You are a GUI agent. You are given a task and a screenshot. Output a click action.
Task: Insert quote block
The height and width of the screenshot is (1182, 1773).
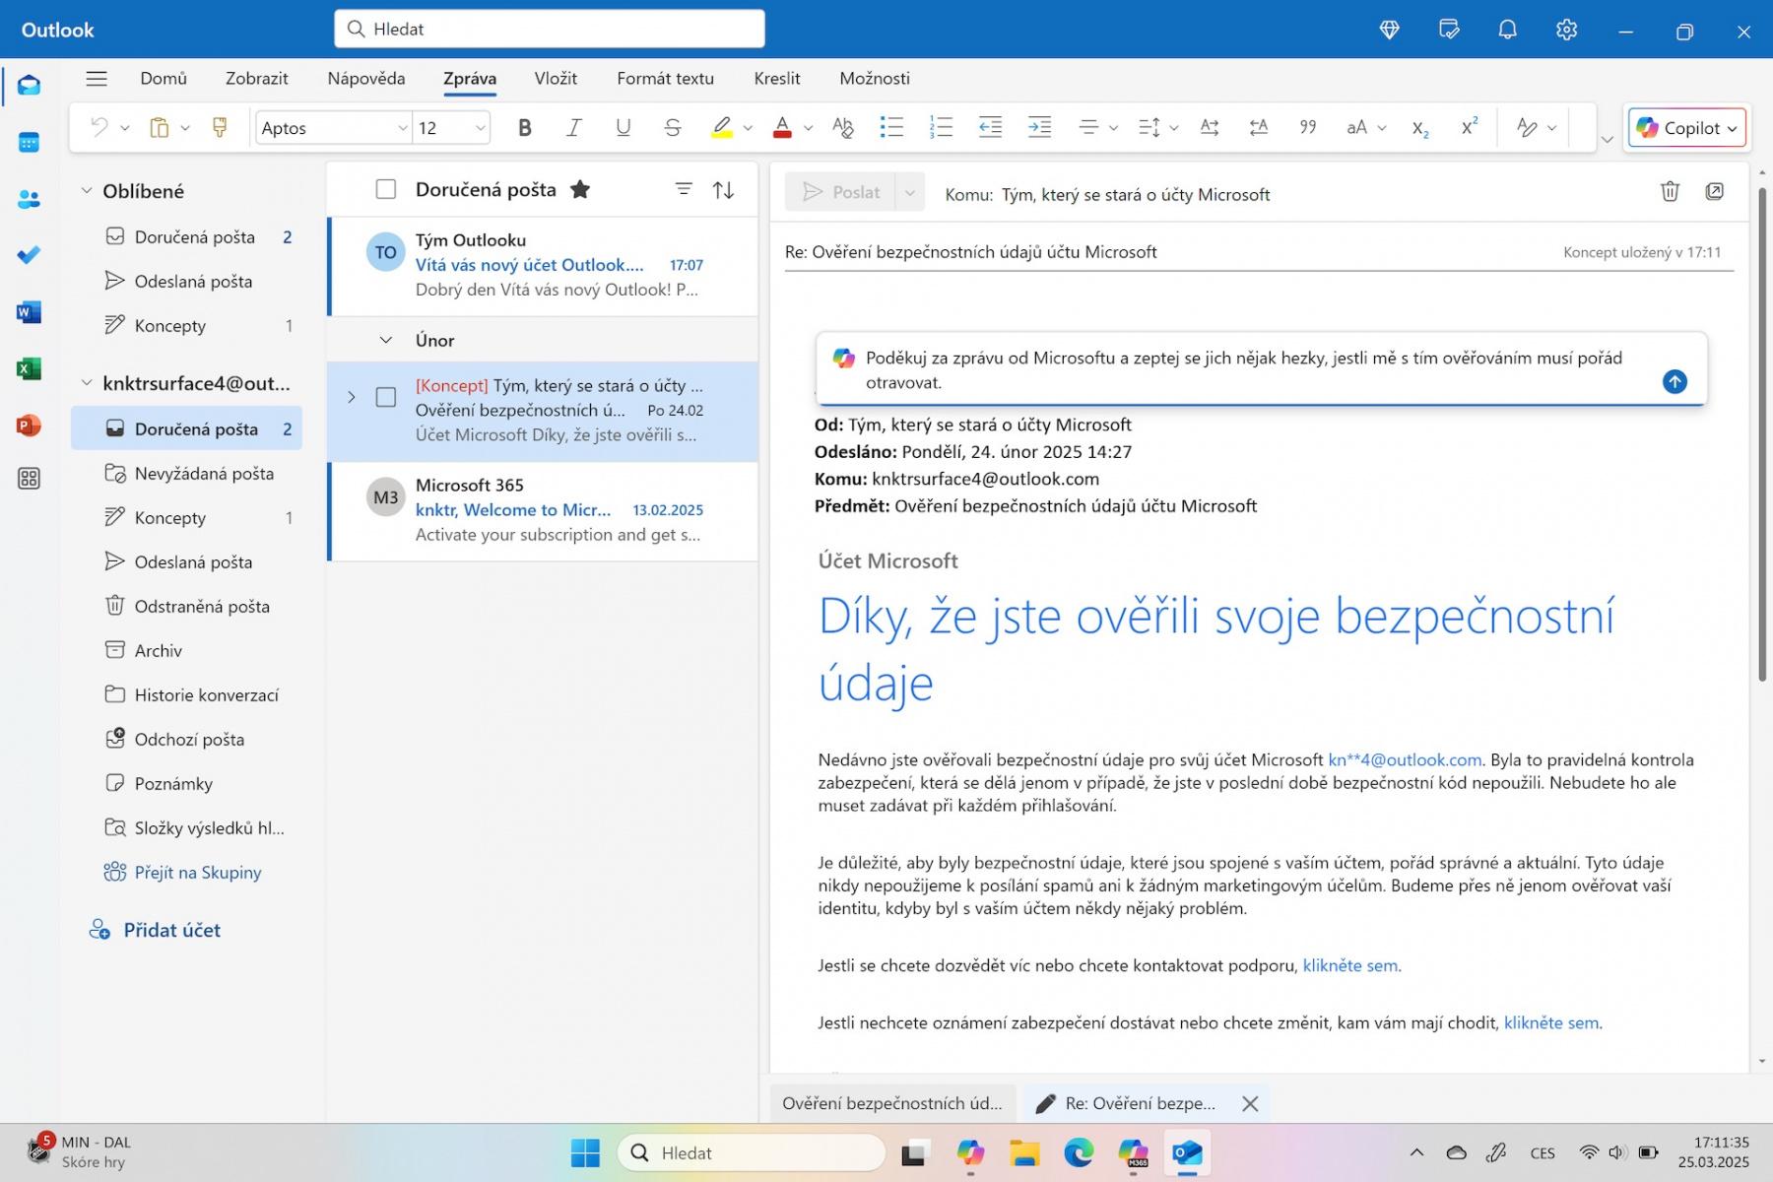pos(1308,128)
